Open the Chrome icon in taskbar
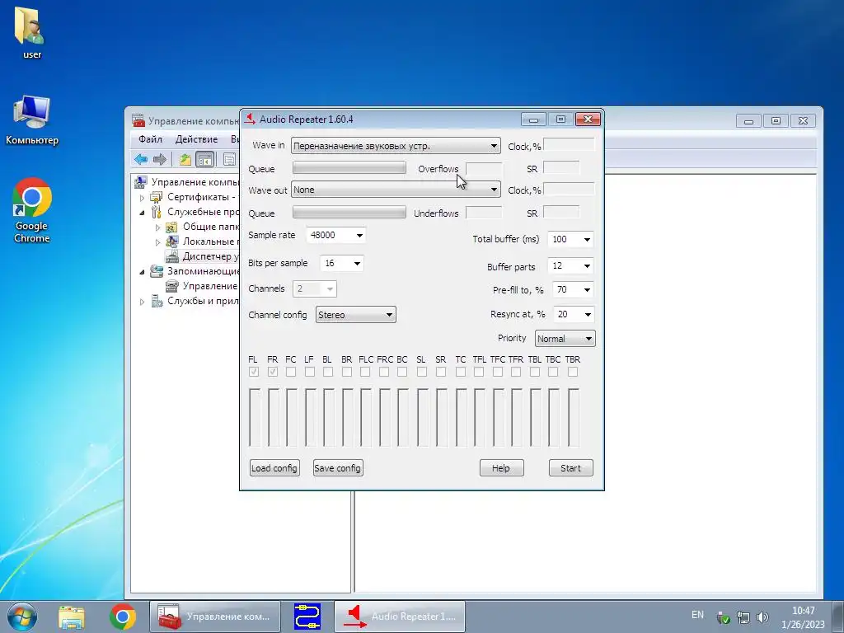 tap(123, 617)
